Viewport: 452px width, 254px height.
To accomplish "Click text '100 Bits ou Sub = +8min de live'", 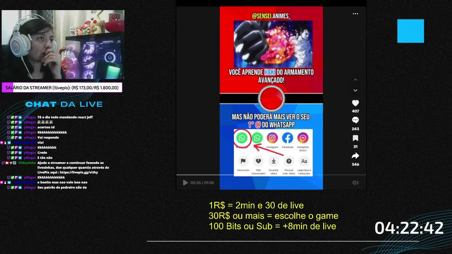I will pyautogui.click(x=272, y=226).
